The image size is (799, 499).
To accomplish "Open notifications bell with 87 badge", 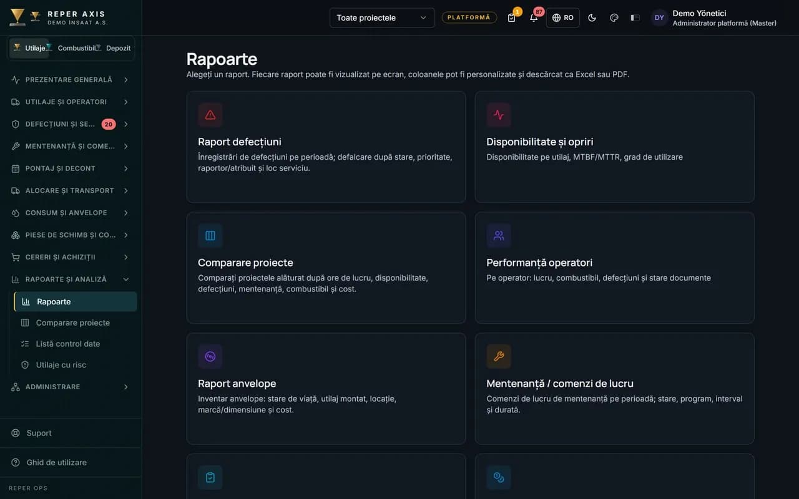I will [534, 17].
